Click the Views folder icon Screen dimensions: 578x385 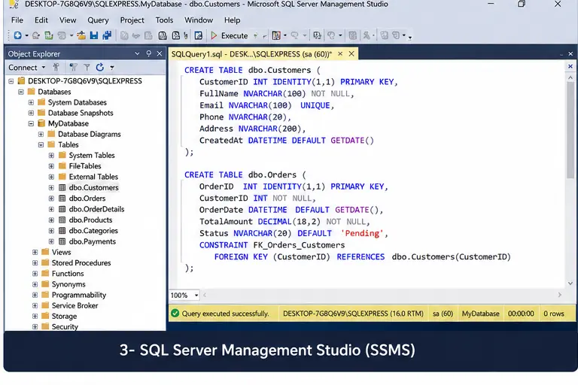[x=45, y=252]
